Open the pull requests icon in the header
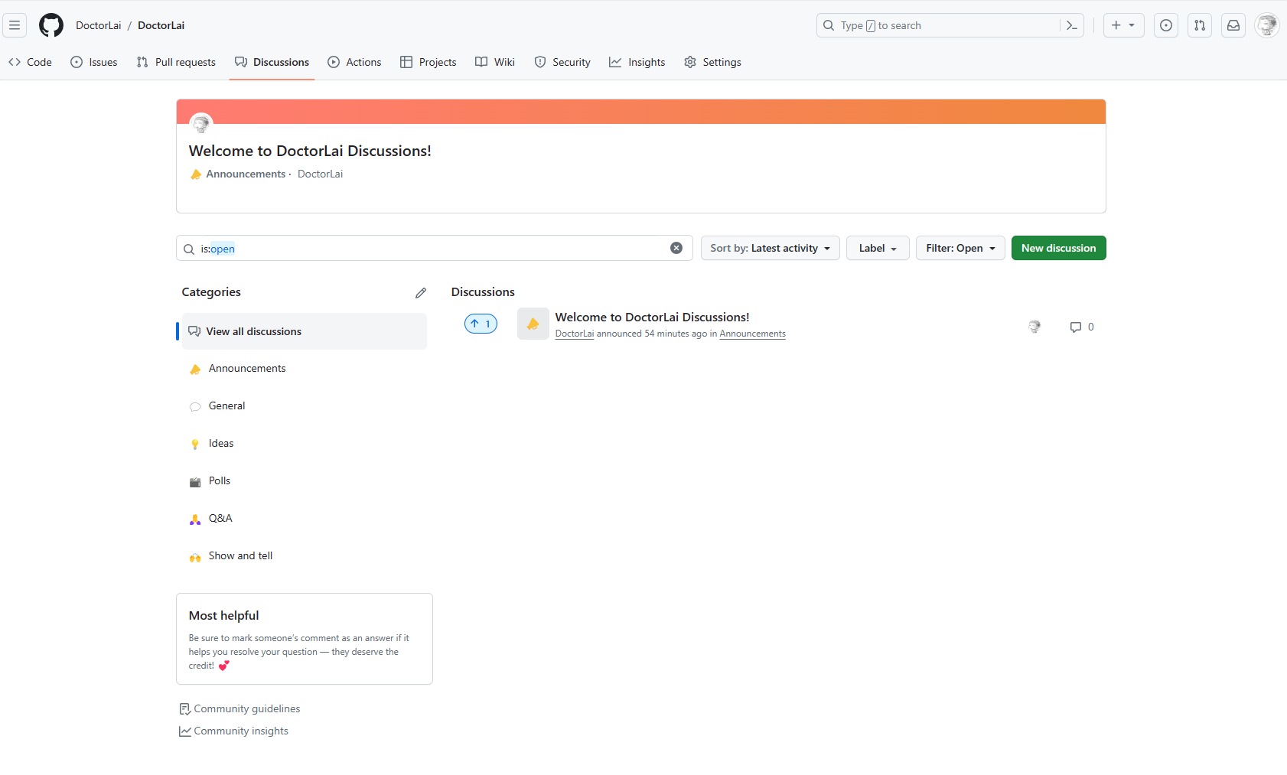Viewport: 1287px width, 775px height. (1200, 25)
